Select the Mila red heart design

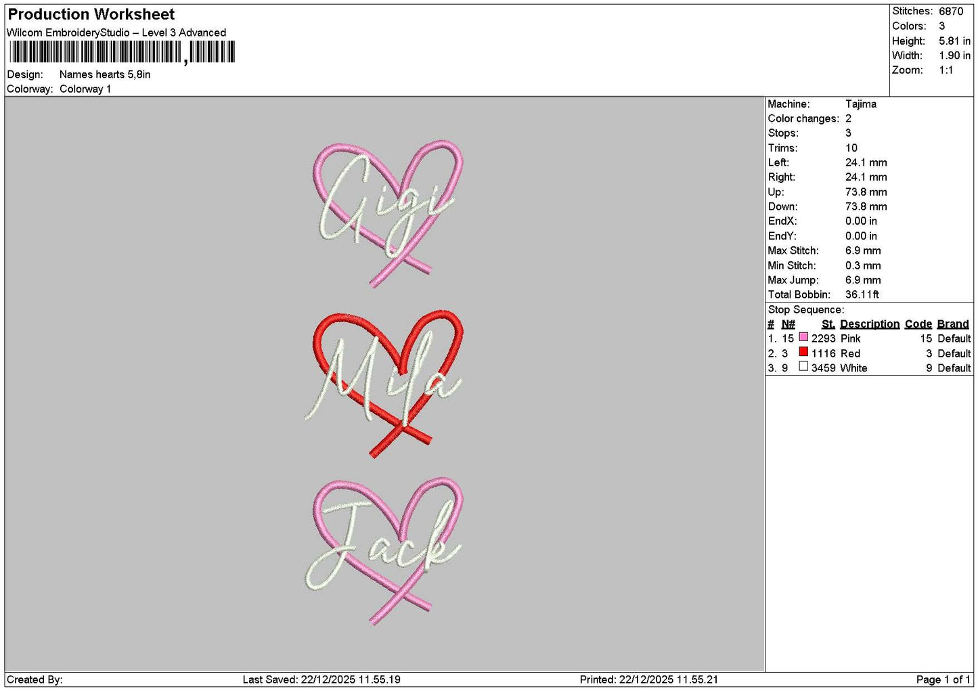pos(384,384)
